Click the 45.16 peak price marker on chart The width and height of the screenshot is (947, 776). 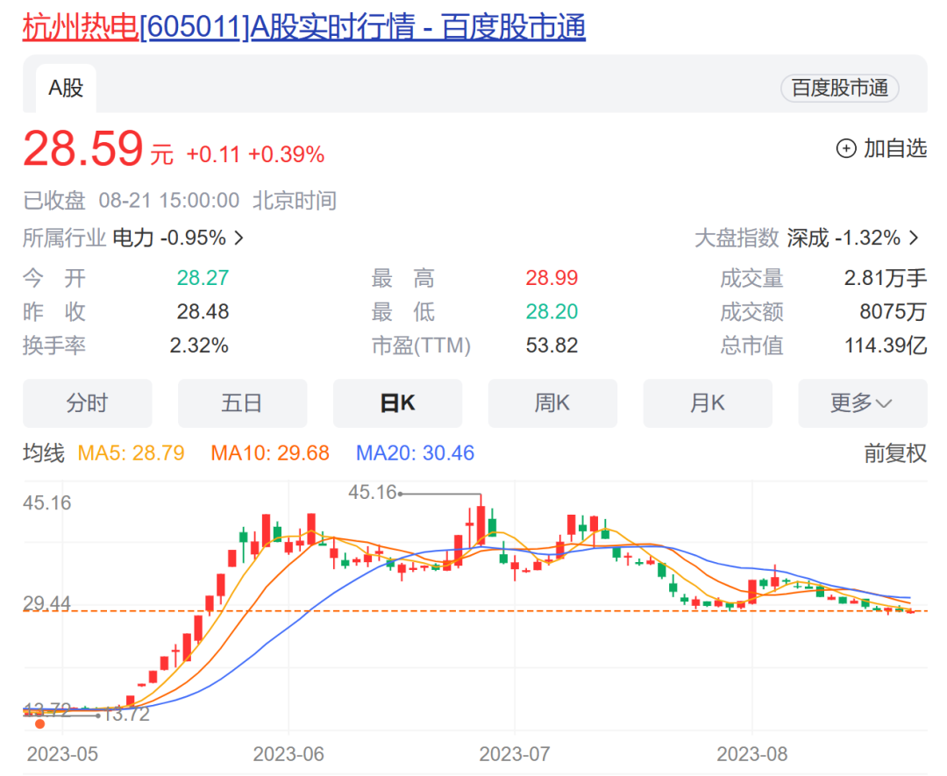click(372, 492)
